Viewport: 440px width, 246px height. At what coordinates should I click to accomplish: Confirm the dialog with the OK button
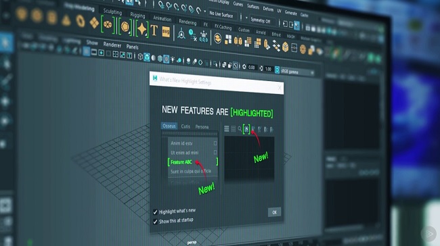tap(274, 212)
